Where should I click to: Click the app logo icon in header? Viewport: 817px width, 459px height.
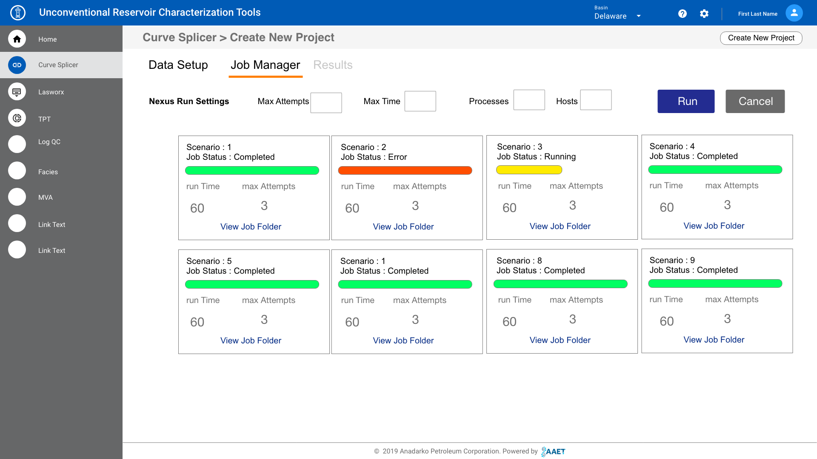(x=17, y=13)
